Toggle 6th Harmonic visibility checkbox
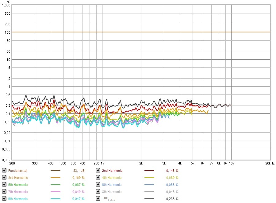276x203 pixels. click(98, 185)
